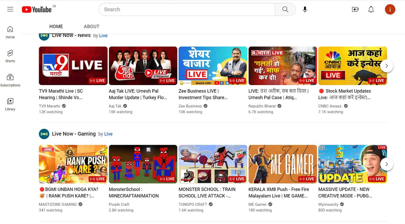The image size is (405, 224).
Task: Open the notifications bell
Action: pos(371,9)
